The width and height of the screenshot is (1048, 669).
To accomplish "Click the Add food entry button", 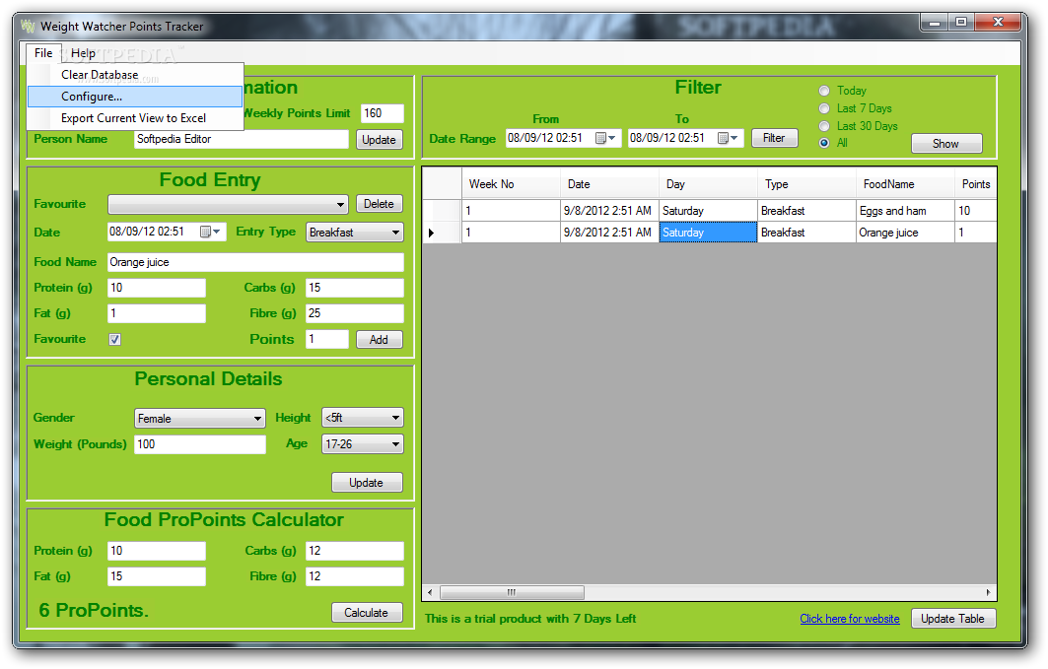I will click(x=379, y=340).
